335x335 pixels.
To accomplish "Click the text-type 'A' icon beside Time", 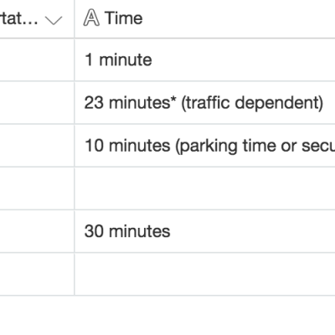I will coord(91,18).
